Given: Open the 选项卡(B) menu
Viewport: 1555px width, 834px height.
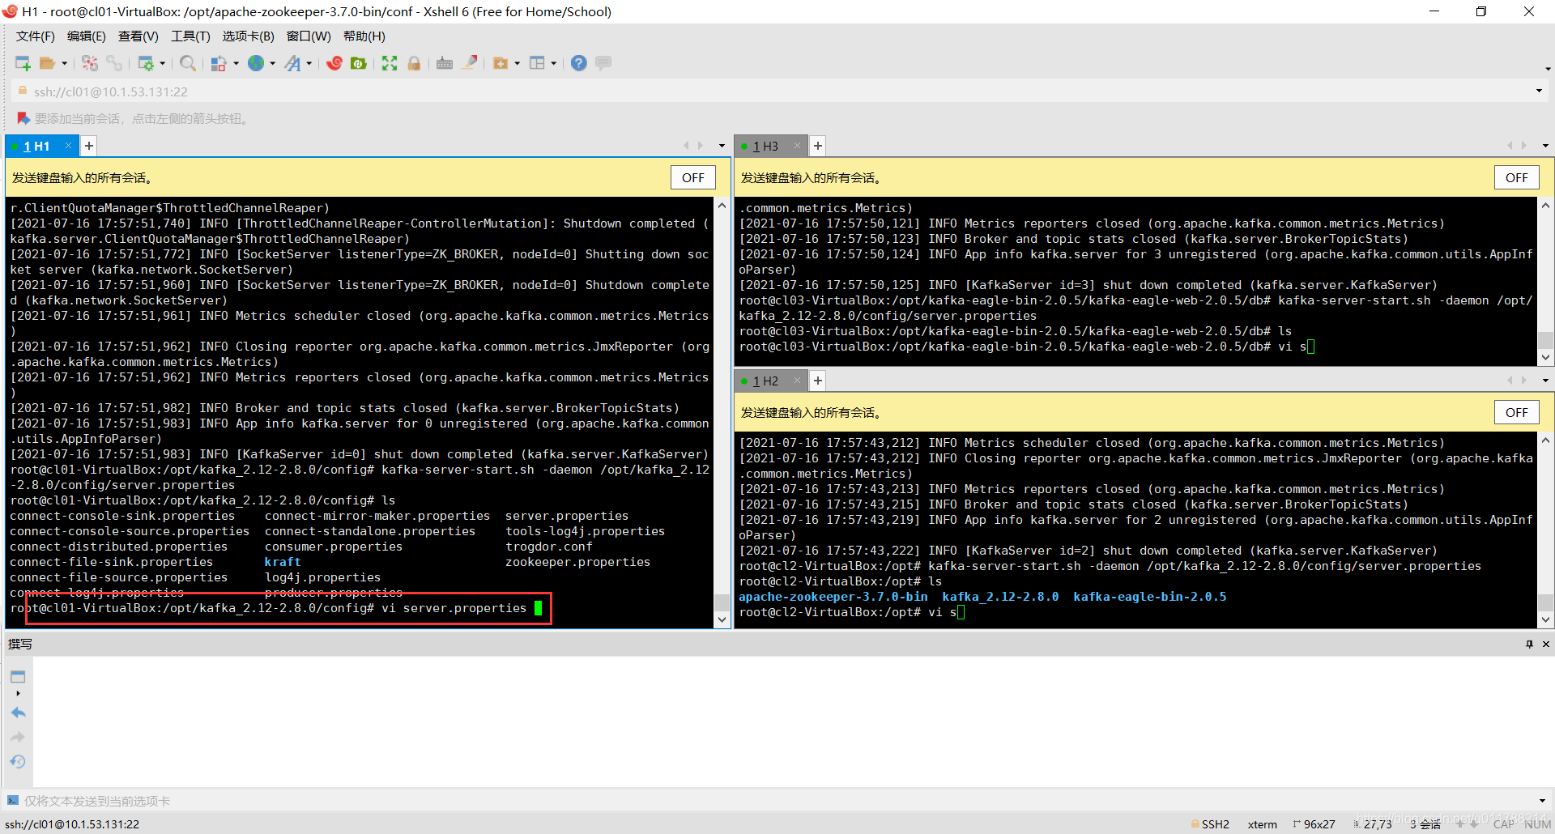Looking at the screenshot, I should click(x=249, y=36).
